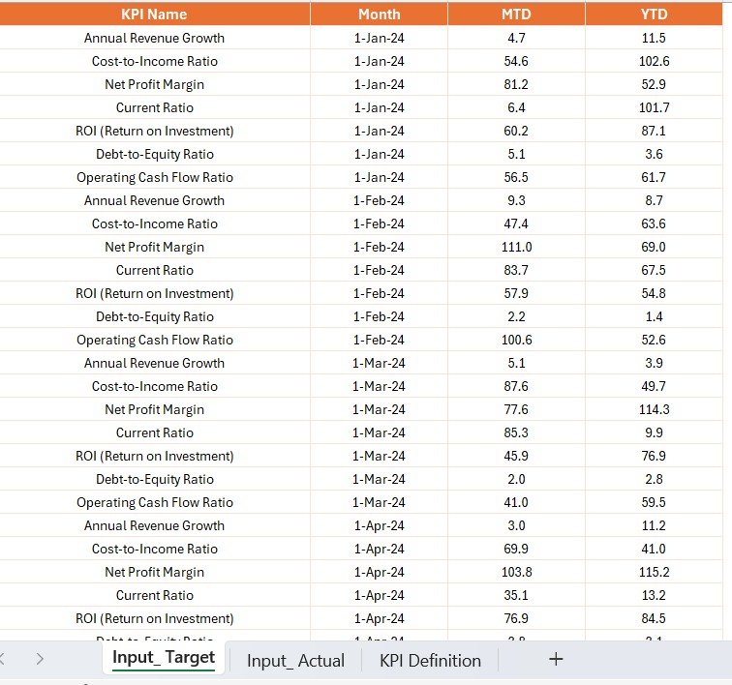
Task: Click MTD value 9.3 in February rows
Action: [516, 200]
